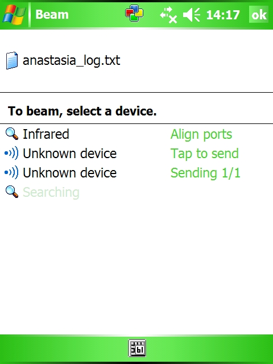
Task: Open the Windows Start flag icon
Action: point(14,15)
